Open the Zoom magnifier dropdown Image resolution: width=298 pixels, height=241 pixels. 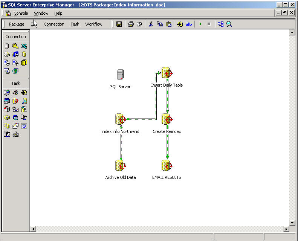[229, 24]
